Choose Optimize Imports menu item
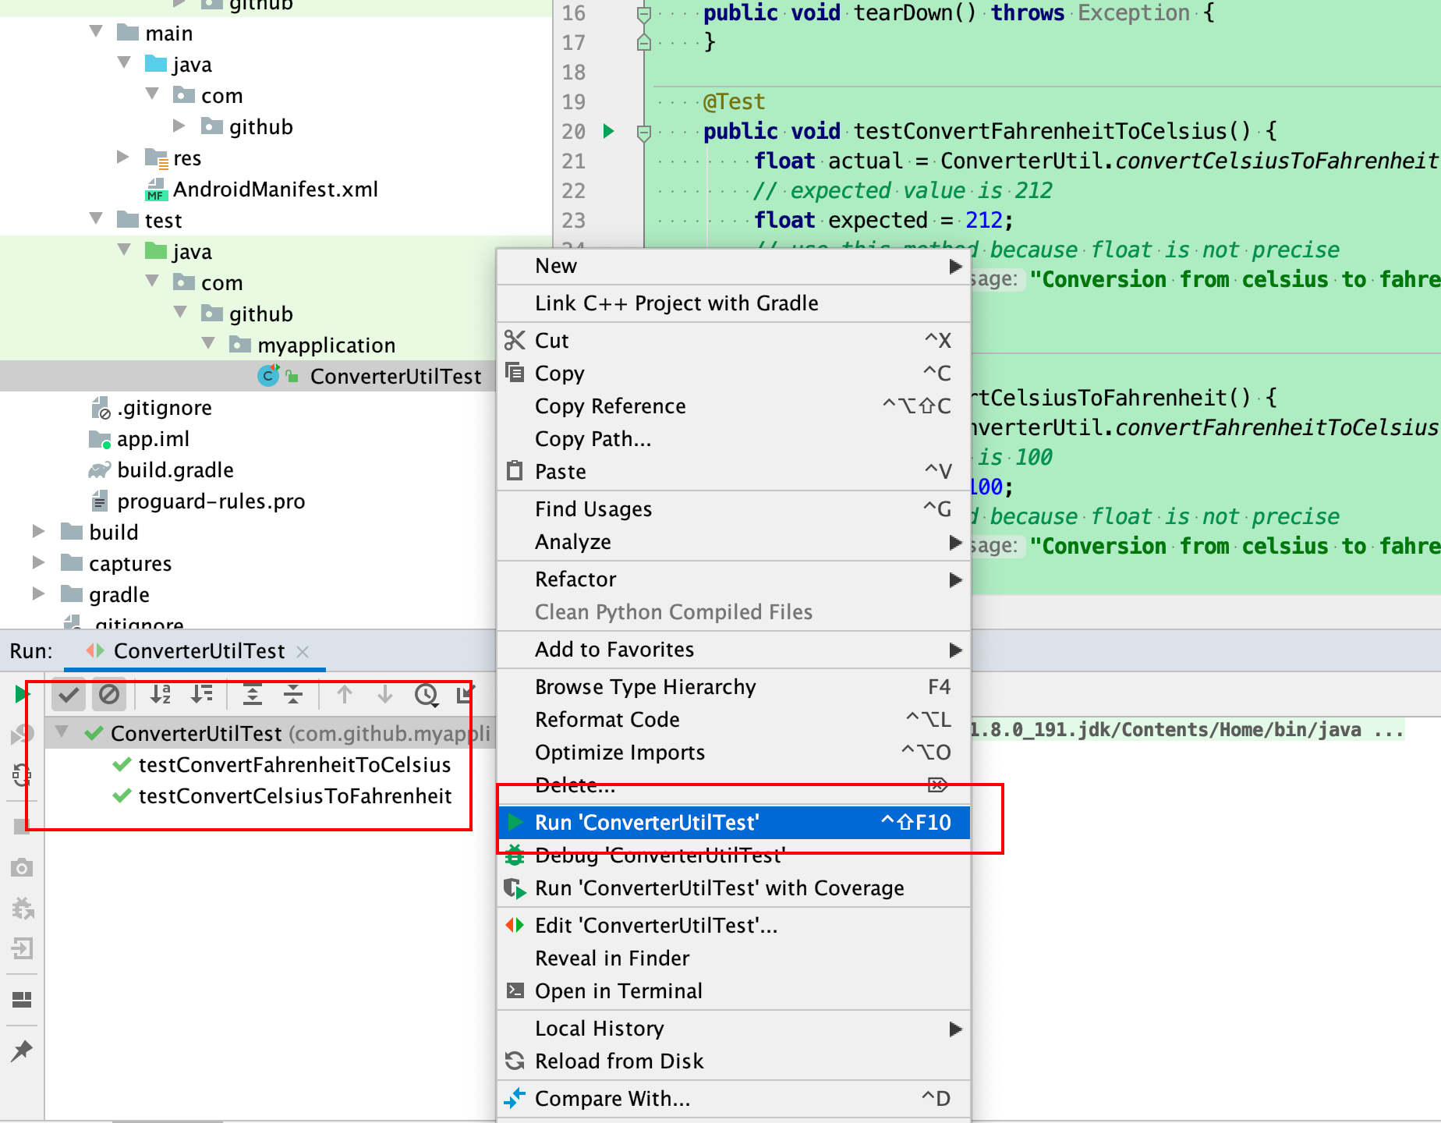1441x1123 pixels. coord(734,753)
